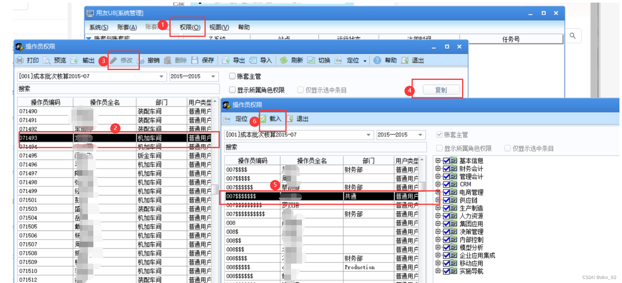Image resolution: width=622 pixels, height=283 pixels.
Task: Click the Print (打印) toolbar icon
Action: (x=19, y=60)
